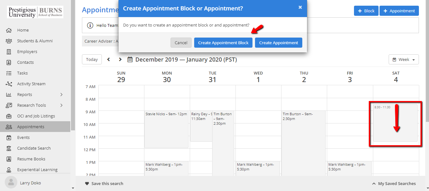The image size is (429, 191).
Task: Click the Activity Stream icon
Action: (x=9, y=84)
